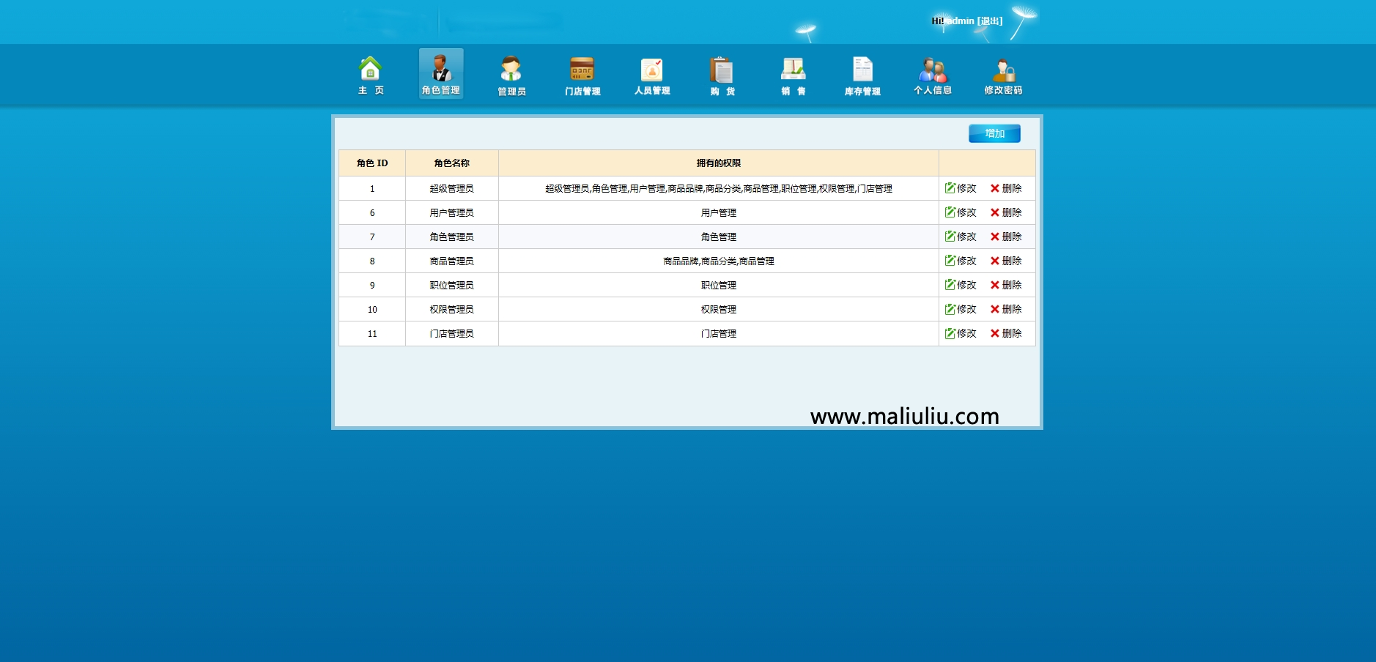Select the 角色管理 role management icon

click(x=442, y=73)
